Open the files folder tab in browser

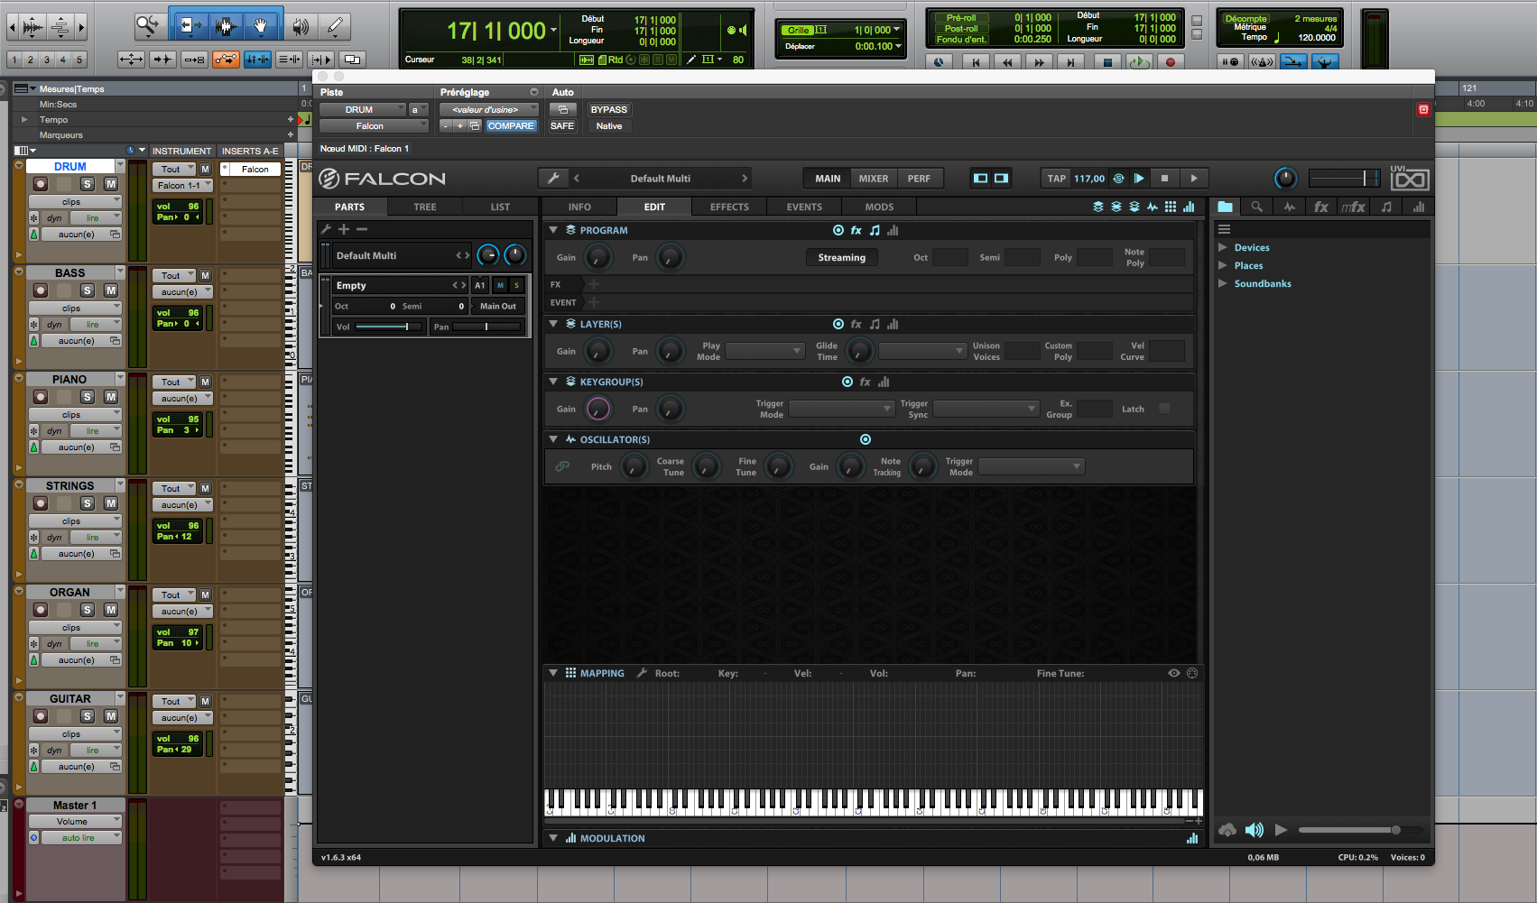pos(1225,207)
